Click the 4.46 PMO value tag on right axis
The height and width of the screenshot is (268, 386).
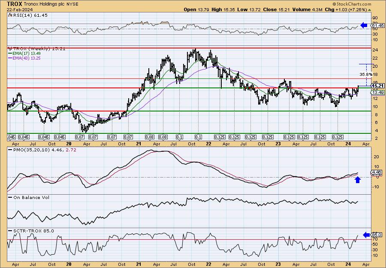pyautogui.click(x=377, y=172)
